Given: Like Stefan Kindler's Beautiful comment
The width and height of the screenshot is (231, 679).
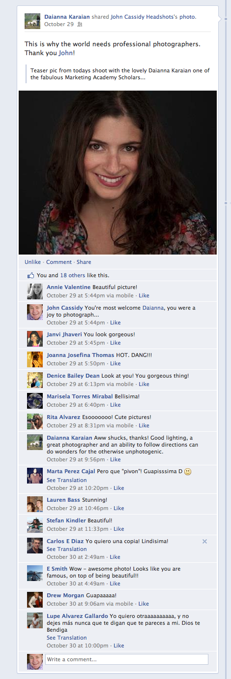Looking at the screenshot, I should [119, 529].
